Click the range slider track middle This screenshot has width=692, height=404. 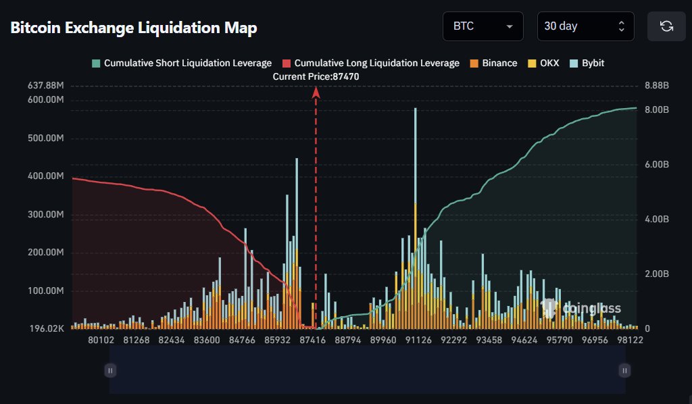368,370
